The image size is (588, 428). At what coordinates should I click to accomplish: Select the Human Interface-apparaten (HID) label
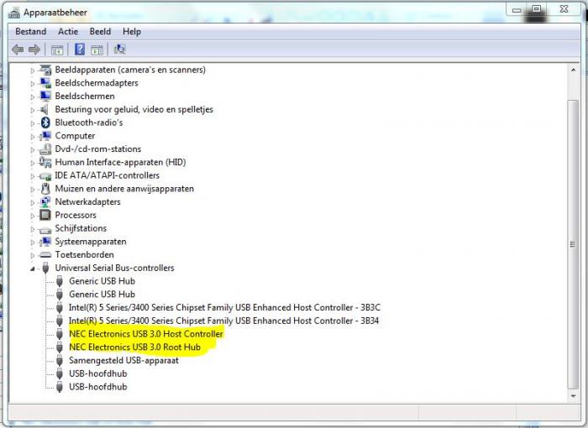[120, 162]
